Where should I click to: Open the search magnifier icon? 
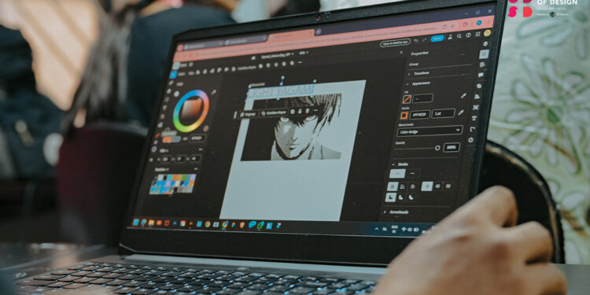pos(459,35)
